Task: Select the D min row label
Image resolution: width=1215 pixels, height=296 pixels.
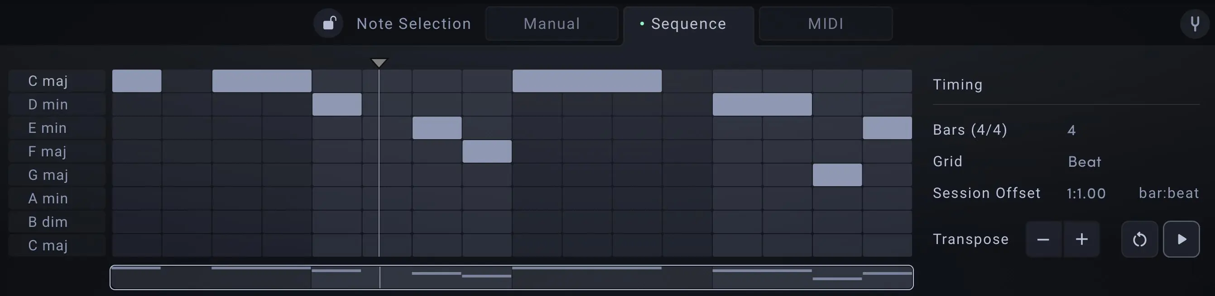Action: 57,104
